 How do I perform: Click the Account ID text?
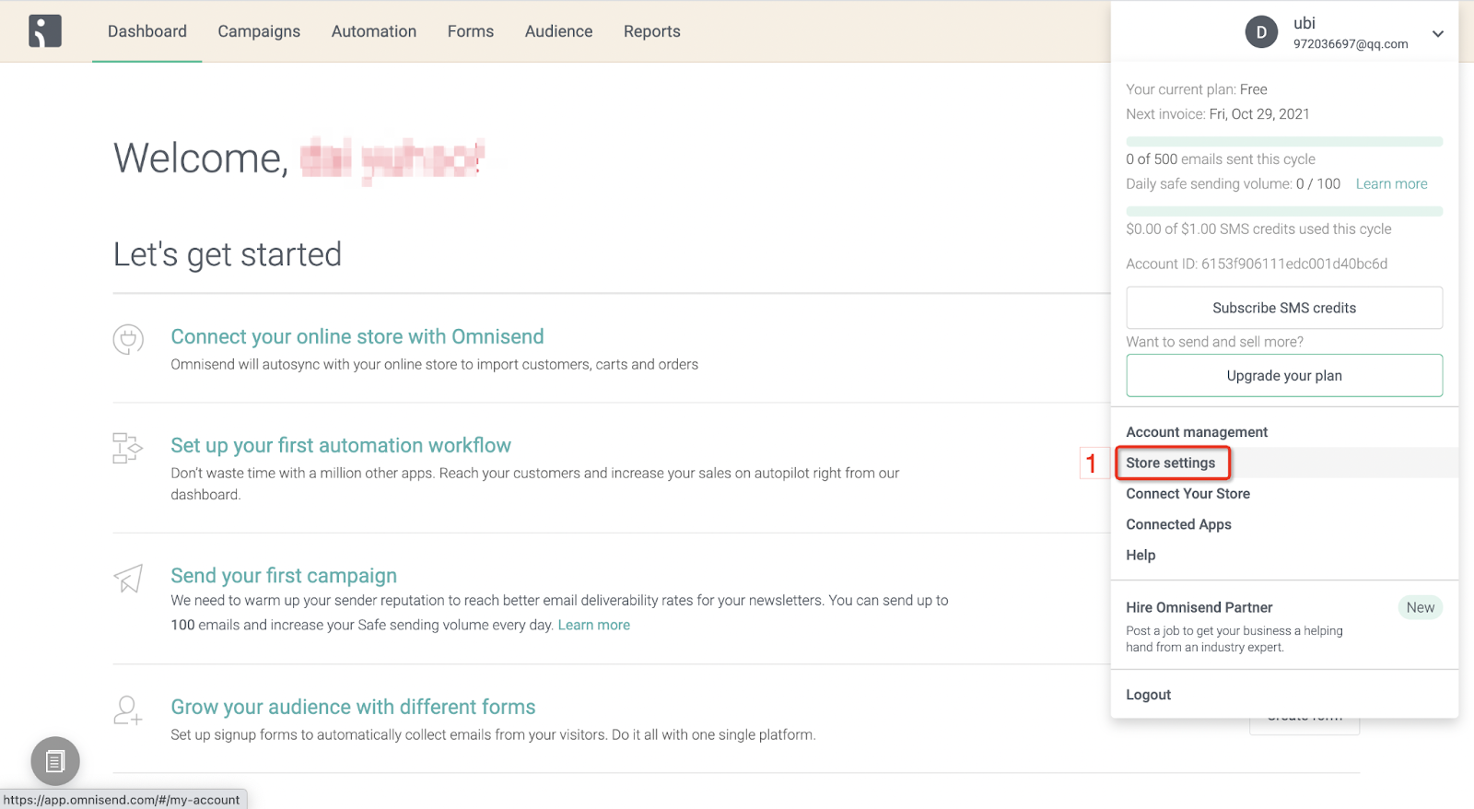pyautogui.click(x=1257, y=264)
